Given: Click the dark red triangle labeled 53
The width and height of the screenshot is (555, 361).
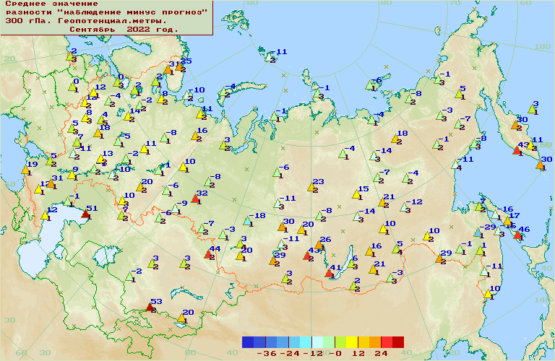Looking at the screenshot, I should click(150, 307).
